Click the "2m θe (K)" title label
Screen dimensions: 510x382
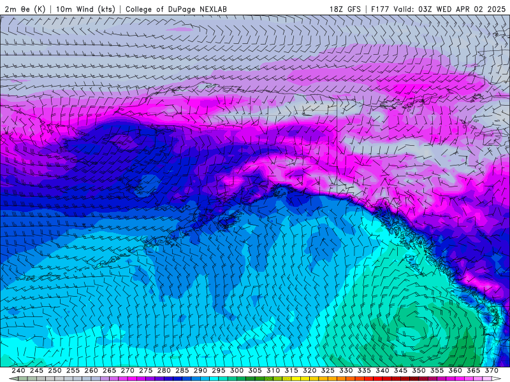(25, 9)
